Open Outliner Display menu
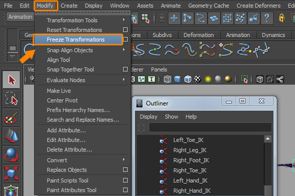The height and width of the screenshot is (196, 295). click(148, 117)
